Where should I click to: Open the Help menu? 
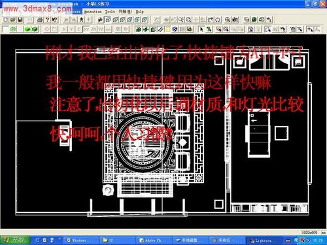139,12
